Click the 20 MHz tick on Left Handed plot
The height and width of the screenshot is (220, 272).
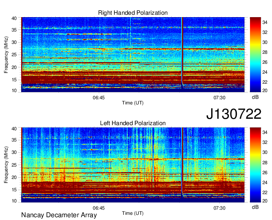(14, 177)
